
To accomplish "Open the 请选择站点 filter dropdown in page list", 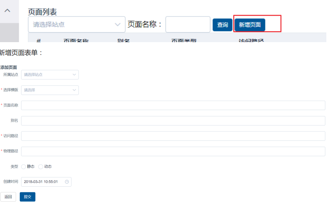I will coord(77,24).
